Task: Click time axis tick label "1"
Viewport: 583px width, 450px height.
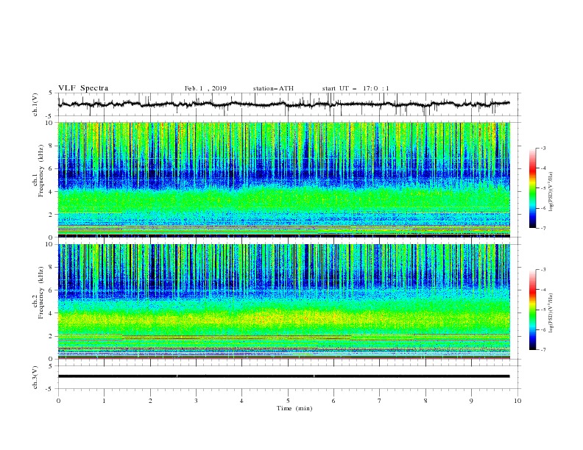Action: click(104, 401)
